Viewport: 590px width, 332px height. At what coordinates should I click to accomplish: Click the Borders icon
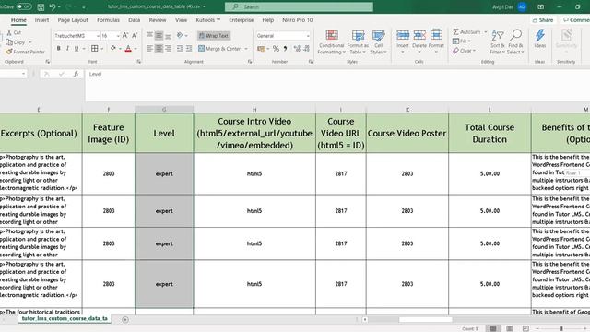(94, 49)
